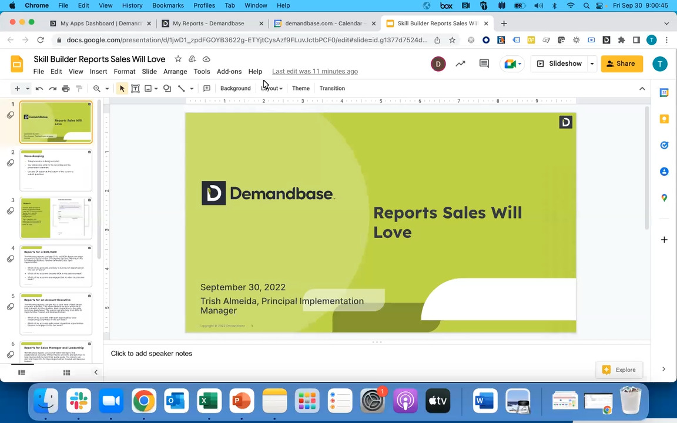Open the Google Slides home icon
Image resolution: width=677 pixels, height=423 pixels.
coord(17,64)
